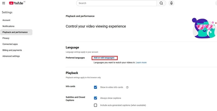The width and height of the screenshot is (217, 111).
Task: Start voice search with microphone icon
Action: tap(171, 3)
